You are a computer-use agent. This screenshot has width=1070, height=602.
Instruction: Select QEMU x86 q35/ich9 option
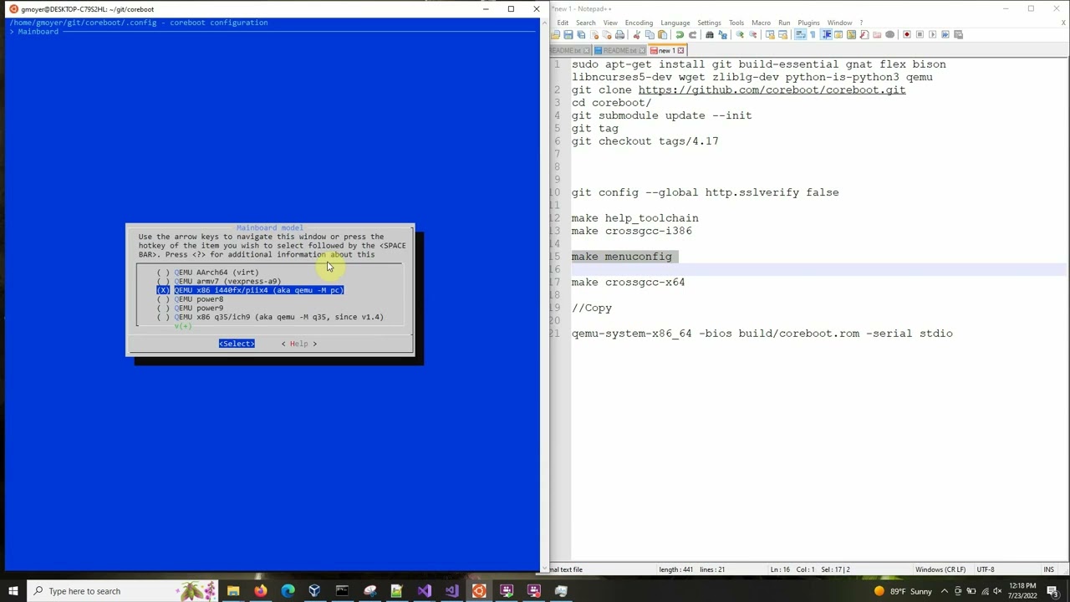click(270, 317)
